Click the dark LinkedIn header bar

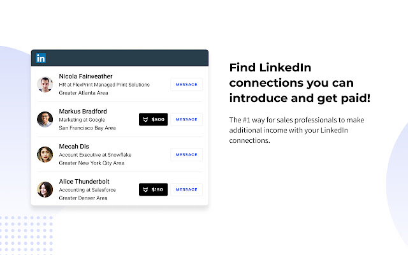127,58
